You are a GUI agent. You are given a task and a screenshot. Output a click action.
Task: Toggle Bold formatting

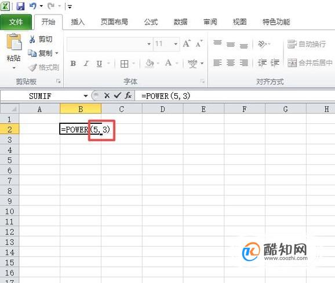point(73,63)
